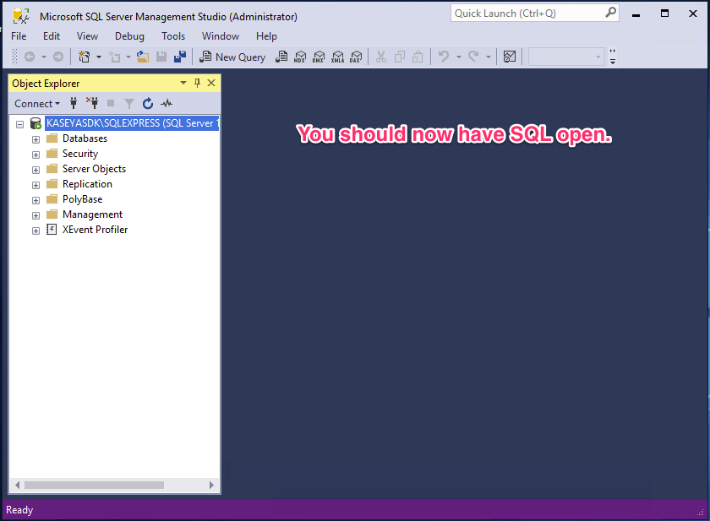Open the Navigate Backward history dropdown

click(43, 57)
